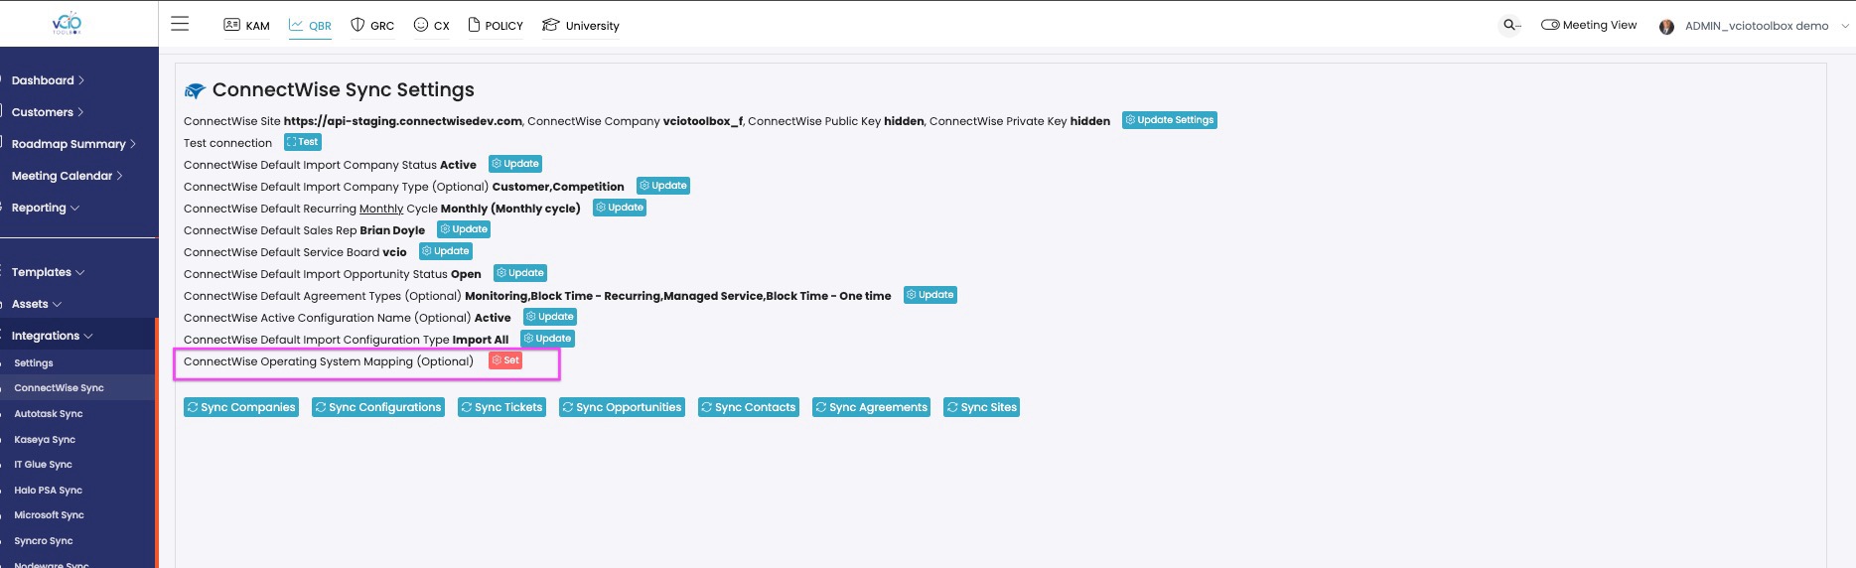Expand Dashboard in the sidebar

pyautogui.click(x=48, y=80)
